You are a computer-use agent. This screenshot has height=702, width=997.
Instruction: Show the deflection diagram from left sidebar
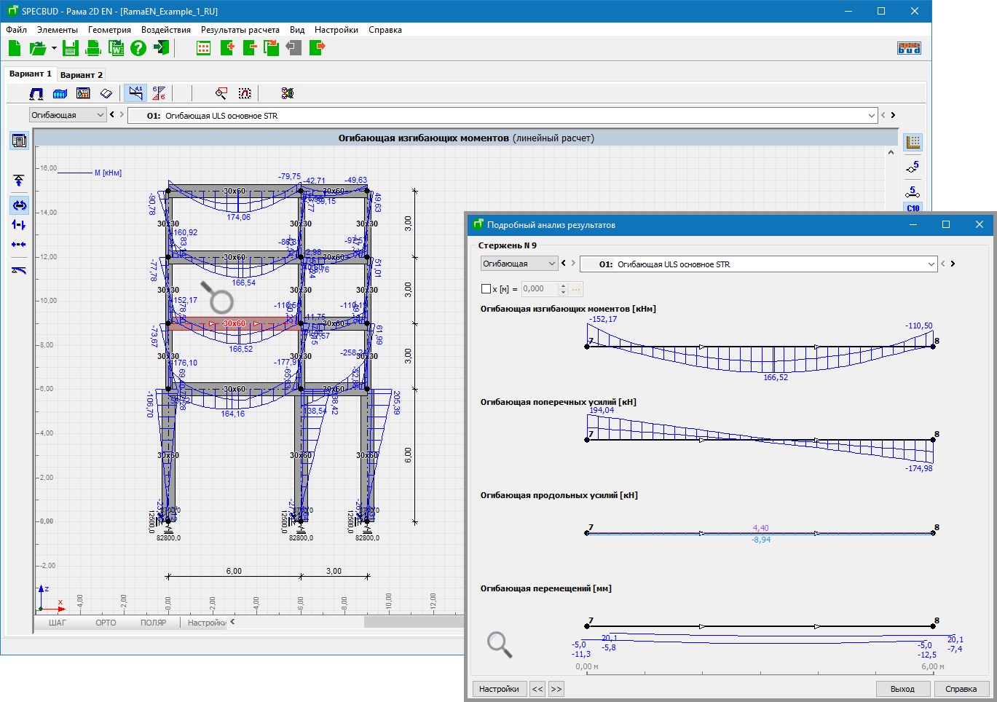[x=19, y=270]
